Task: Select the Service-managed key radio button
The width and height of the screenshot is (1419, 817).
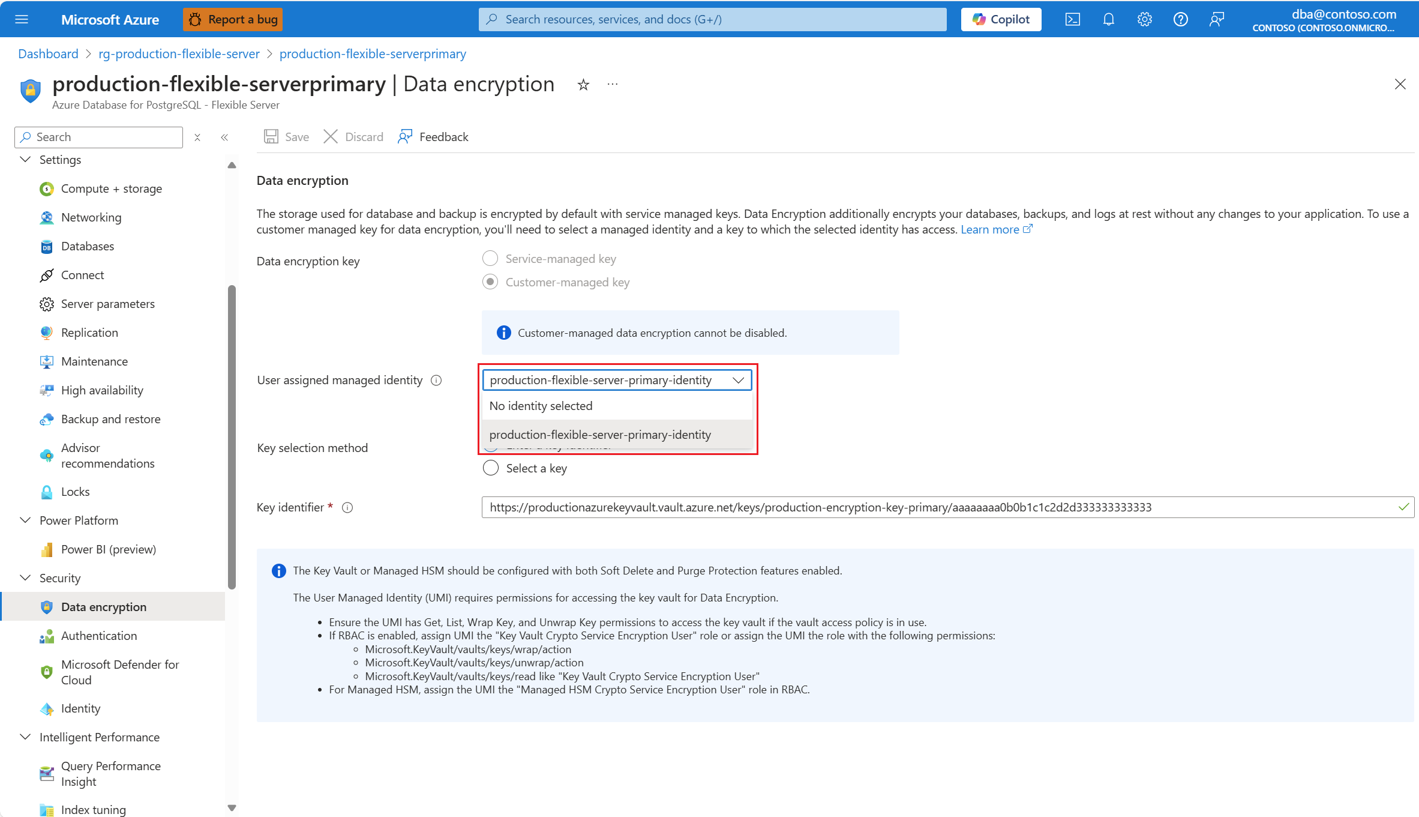Action: tap(490, 259)
